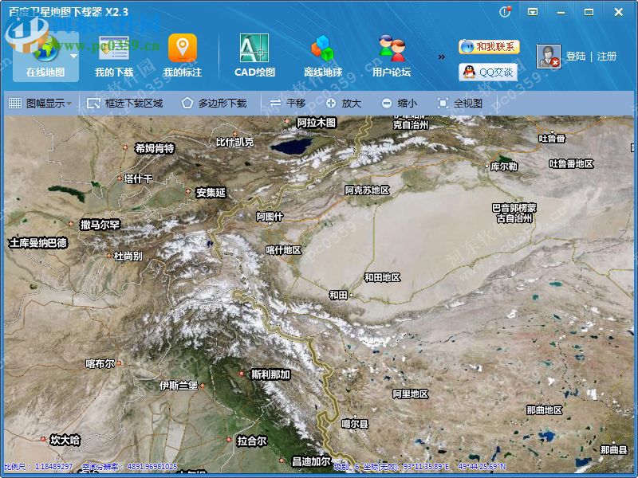Open the 登陆 login link
638x478 pixels.
pyautogui.click(x=576, y=56)
